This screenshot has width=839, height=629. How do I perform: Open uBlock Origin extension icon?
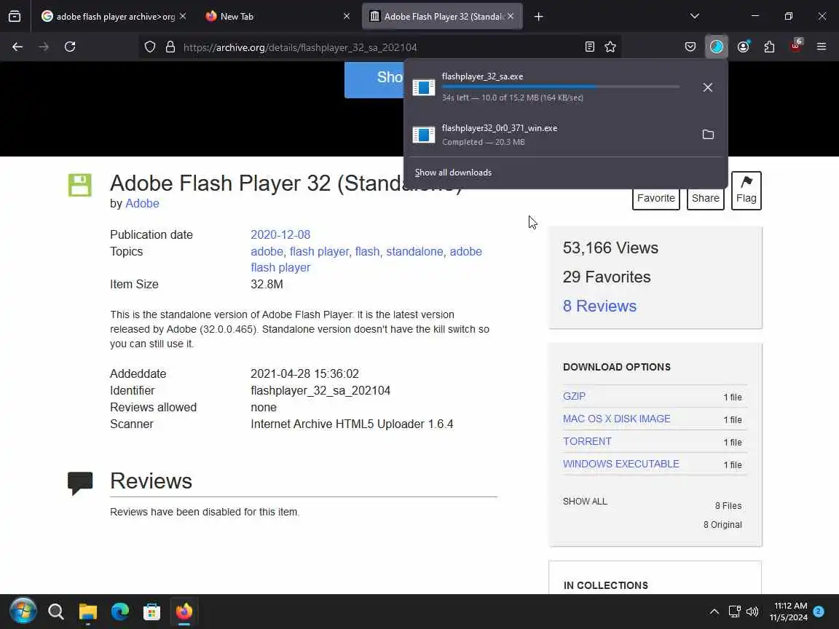point(796,46)
